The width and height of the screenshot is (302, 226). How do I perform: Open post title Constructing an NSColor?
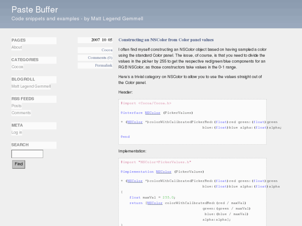[166, 40]
